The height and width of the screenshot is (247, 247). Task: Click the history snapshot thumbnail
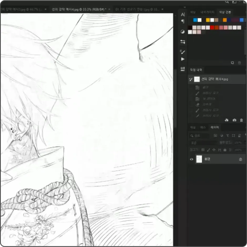[x=197, y=79]
